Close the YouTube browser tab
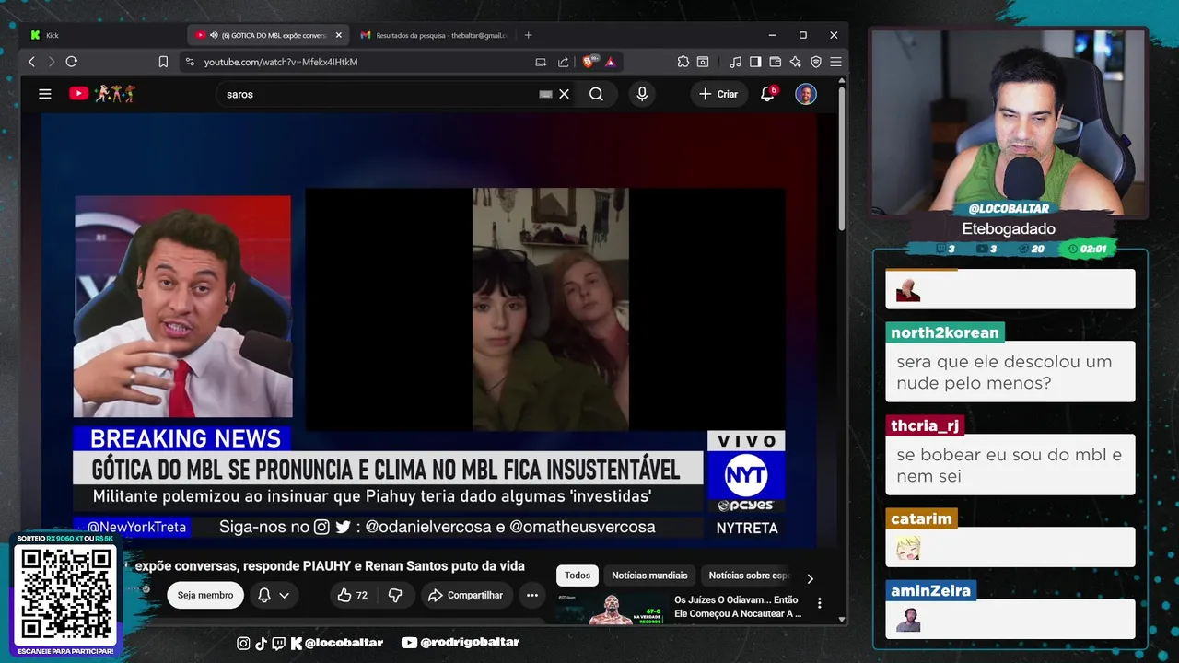This screenshot has width=1179, height=663. (338, 35)
